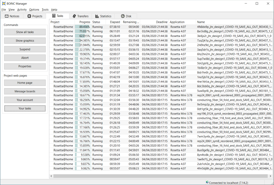Open task Properties
This screenshot has height=185, width=274.
click(x=25, y=66)
